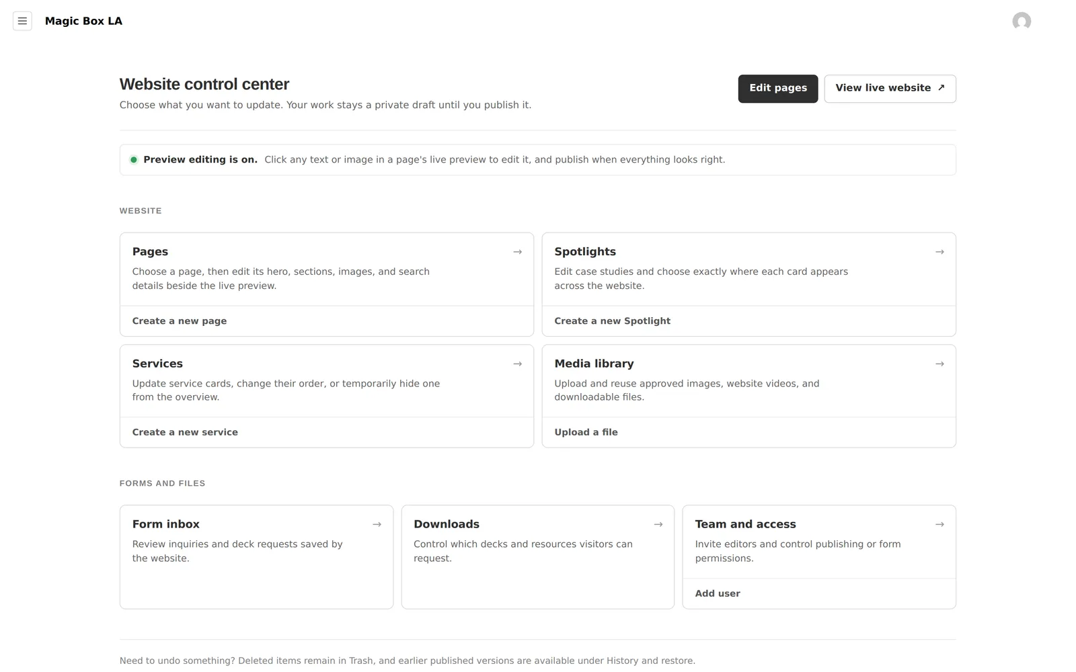The width and height of the screenshot is (1076, 672).
Task: Open the Downloads card title
Action: coord(447,524)
